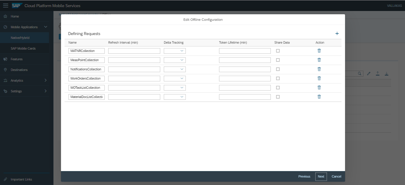Delete the MATNRCollection row
405x185 pixels.
[319, 51]
